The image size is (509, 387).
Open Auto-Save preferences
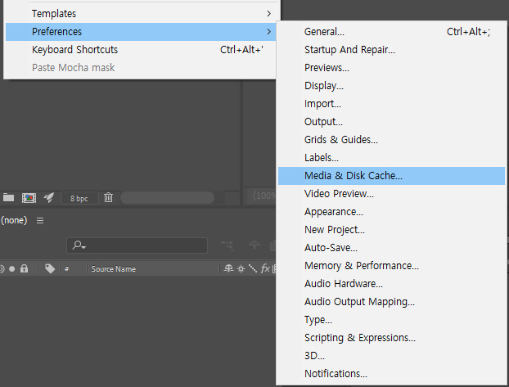[x=391, y=248]
